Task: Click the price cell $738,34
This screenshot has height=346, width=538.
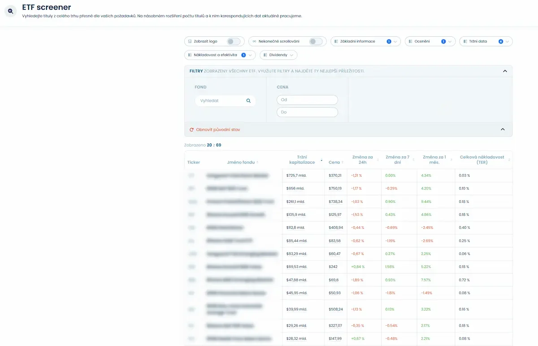Action: point(335,201)
